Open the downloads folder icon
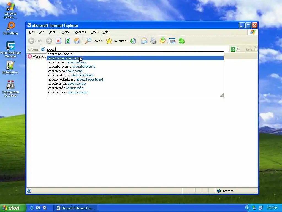282x212 pixels. (162, 41)
